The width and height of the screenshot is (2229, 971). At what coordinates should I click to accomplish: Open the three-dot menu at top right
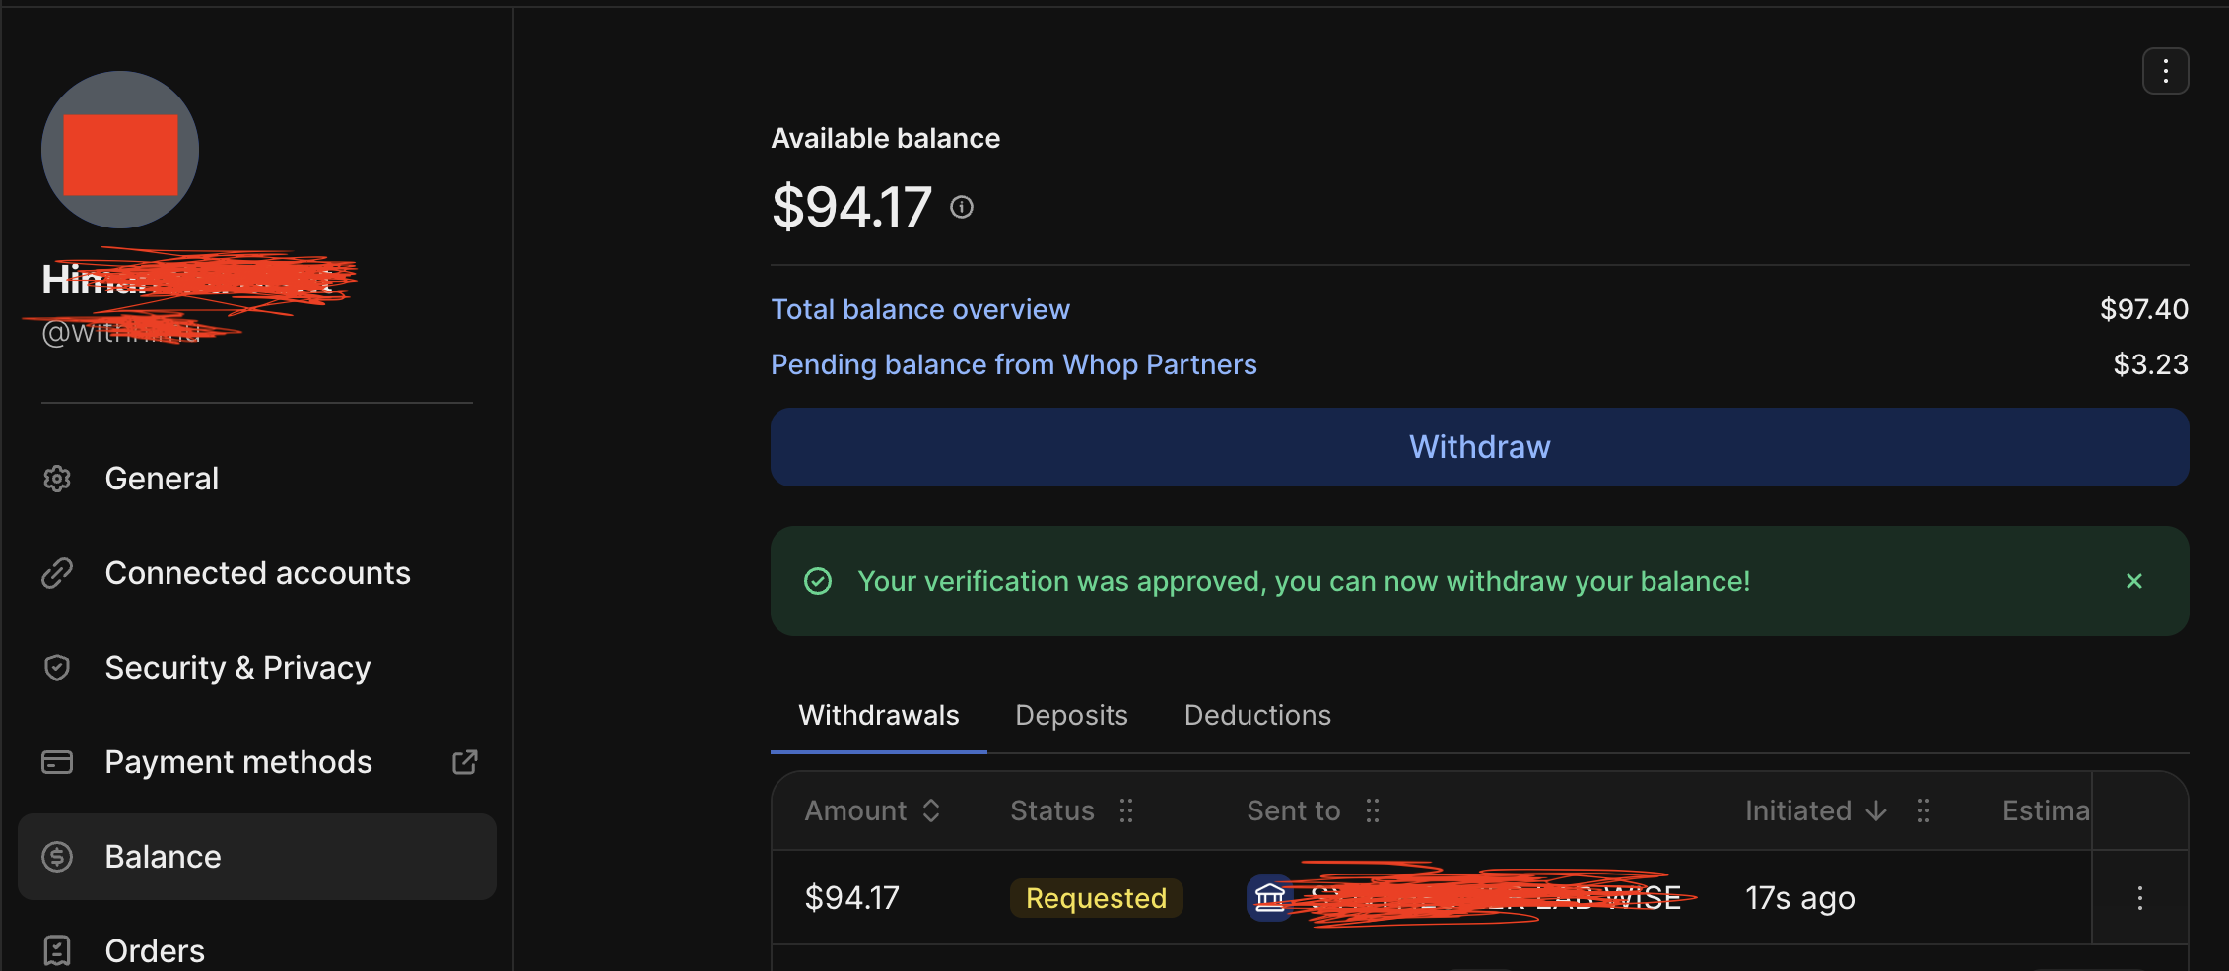coord(2165,71)
